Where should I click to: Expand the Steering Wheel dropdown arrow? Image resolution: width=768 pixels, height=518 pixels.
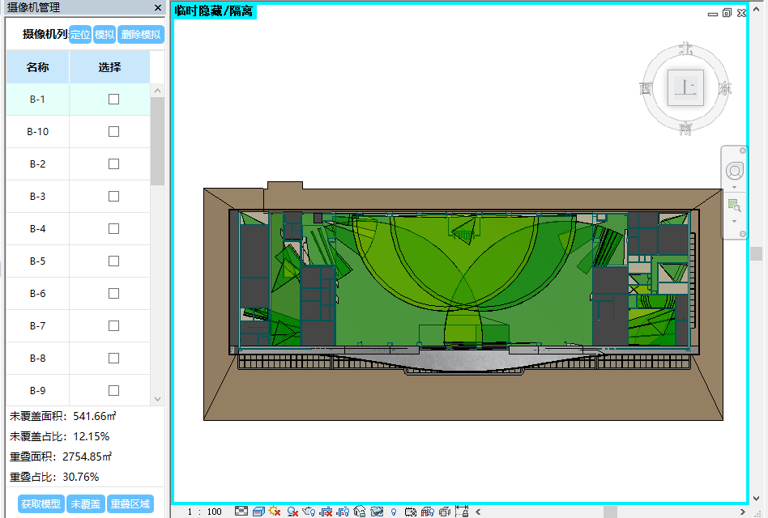point(734,188)
